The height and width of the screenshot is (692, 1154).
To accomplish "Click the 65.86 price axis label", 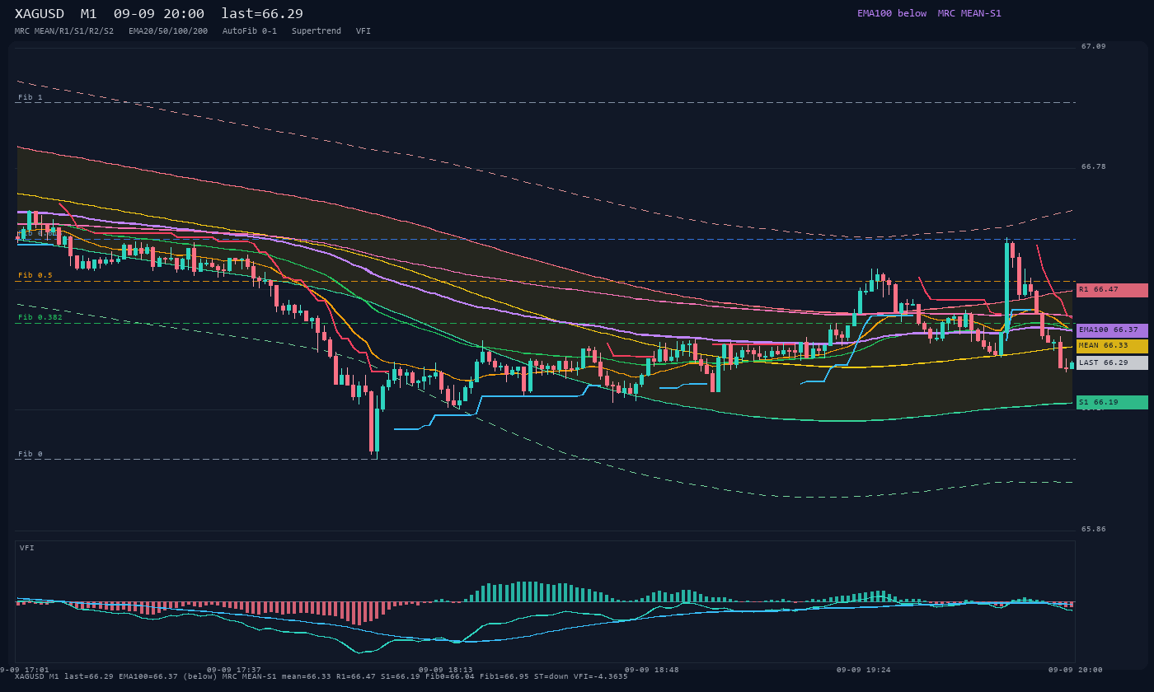I will pyautogui.click(x=1094, y=529).
